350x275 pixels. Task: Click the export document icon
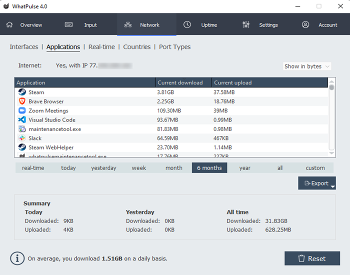307,183
